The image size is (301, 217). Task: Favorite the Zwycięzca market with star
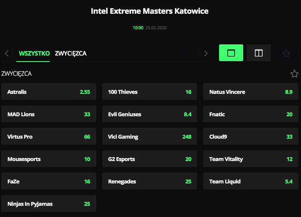295,74
